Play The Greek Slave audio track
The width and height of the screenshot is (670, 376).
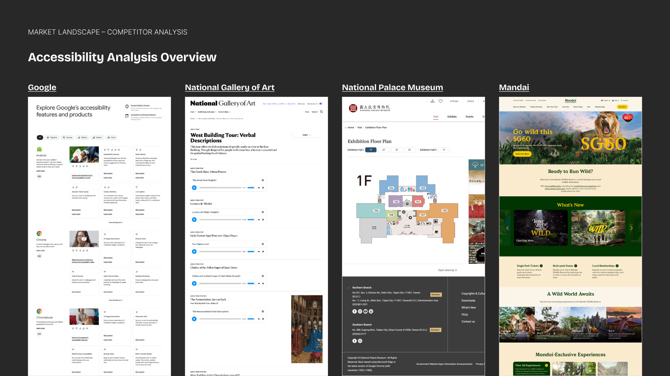(194, 188)
